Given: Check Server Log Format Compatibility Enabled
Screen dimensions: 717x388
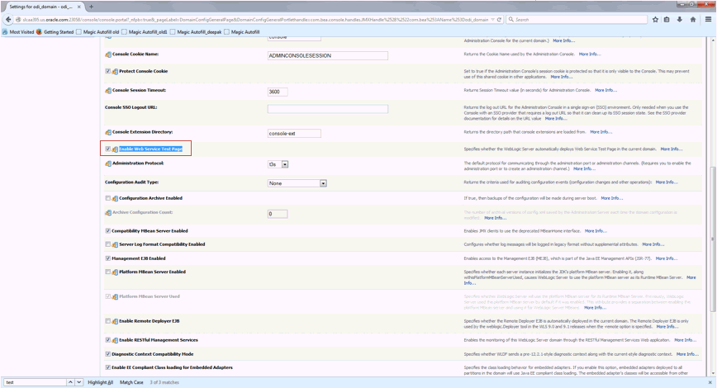Looking at the screenshot, I should pyautogui.click(x=108, y=244).
